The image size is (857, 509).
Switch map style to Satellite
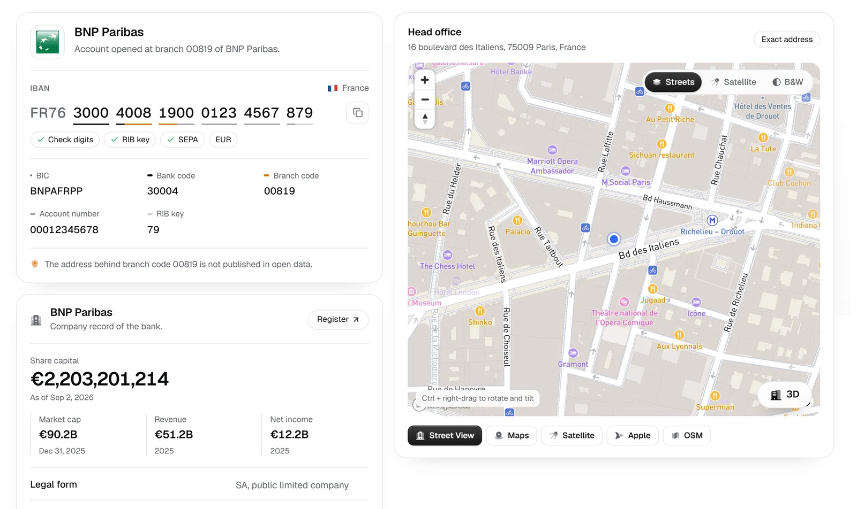tap(733, 82)
